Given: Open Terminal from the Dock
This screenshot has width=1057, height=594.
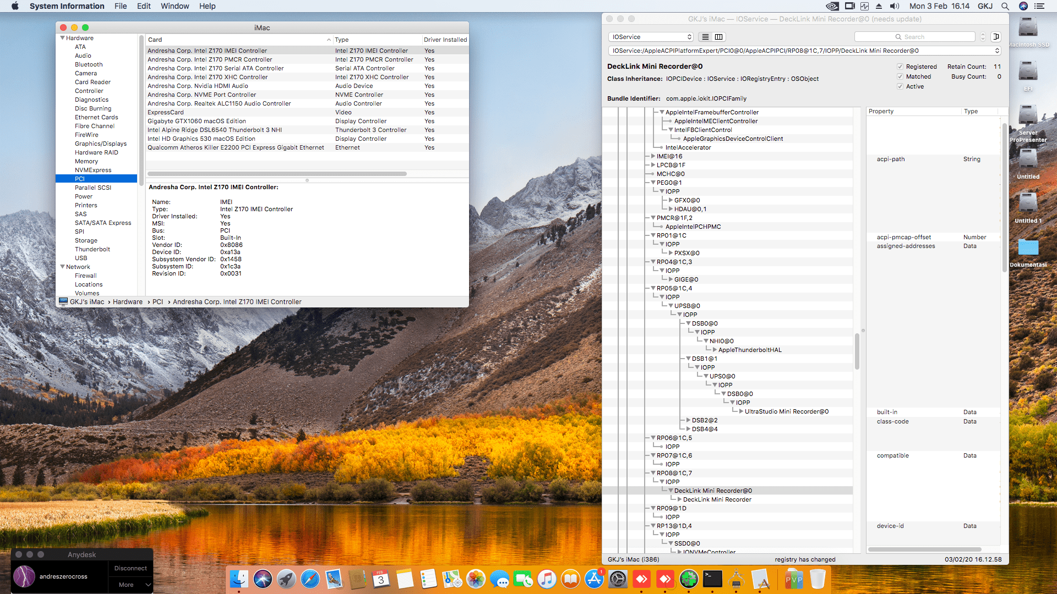Looking at the screenshot, I should pyautogui.click(x=712, y=579).
